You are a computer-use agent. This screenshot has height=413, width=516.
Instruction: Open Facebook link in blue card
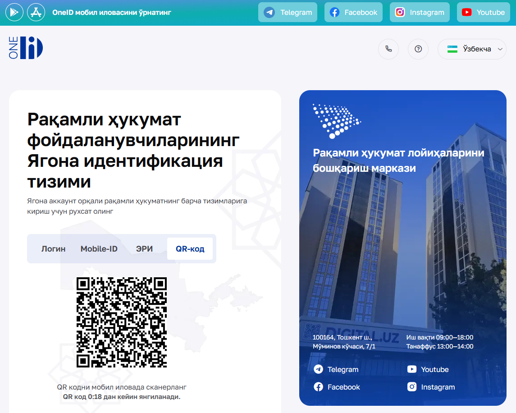[x=337, y=387]
